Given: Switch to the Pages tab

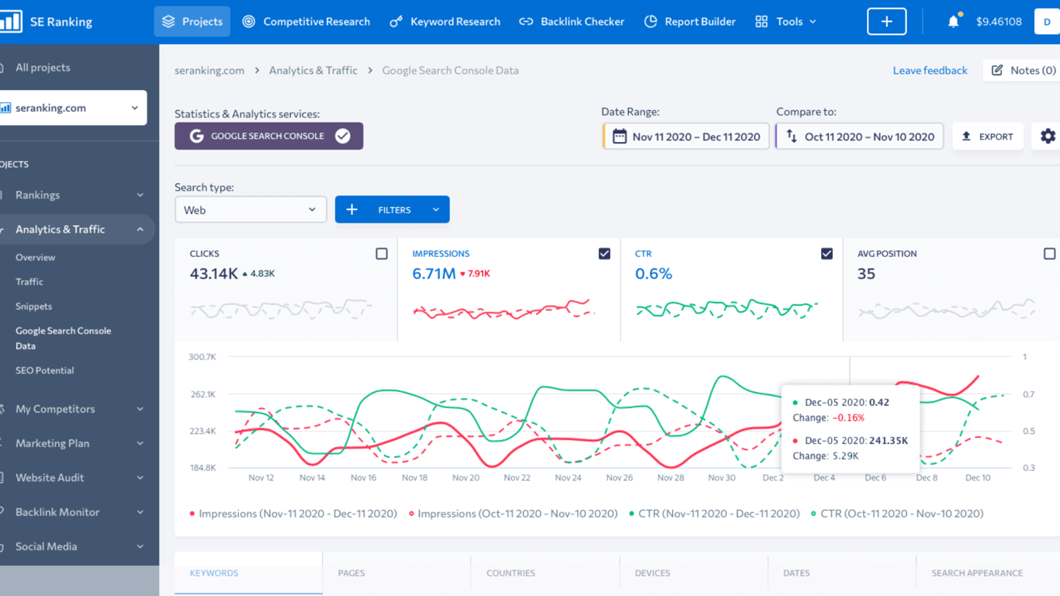Looking at the screenshot, I should 352,573.
